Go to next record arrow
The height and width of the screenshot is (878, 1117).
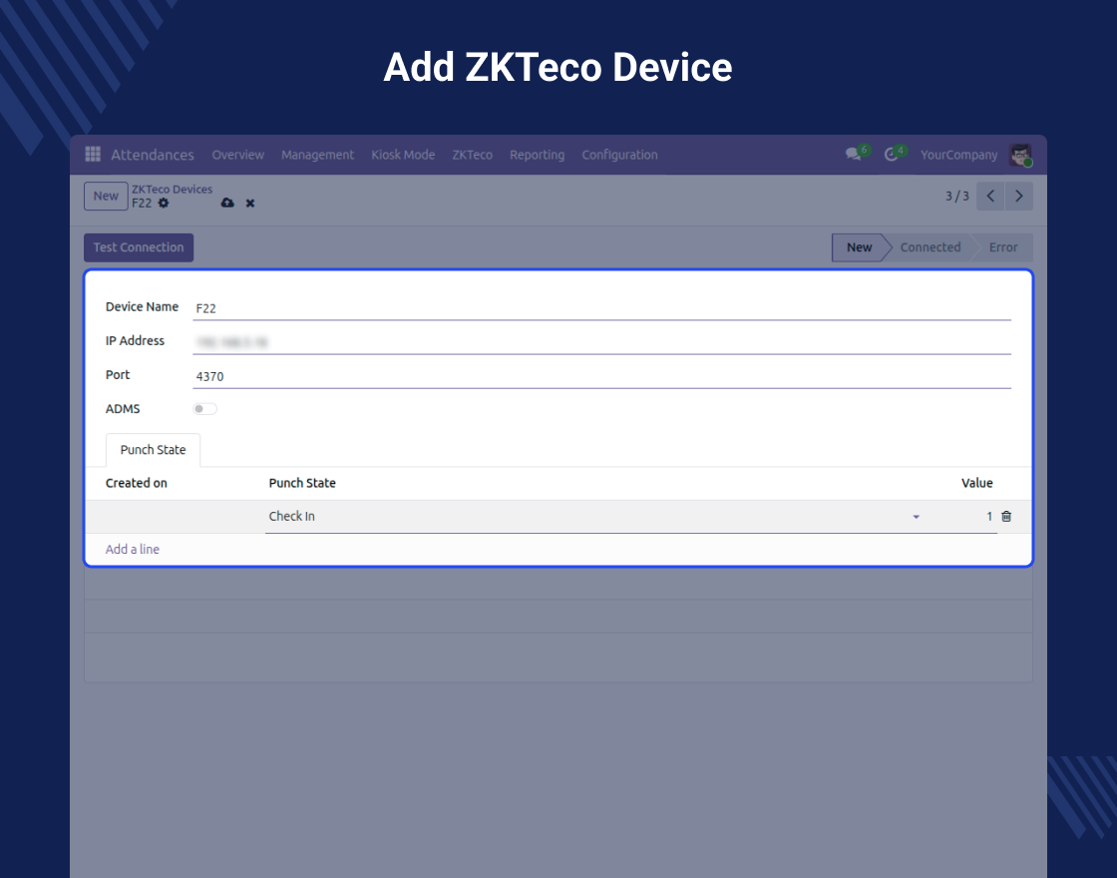tap(1018, 196)
